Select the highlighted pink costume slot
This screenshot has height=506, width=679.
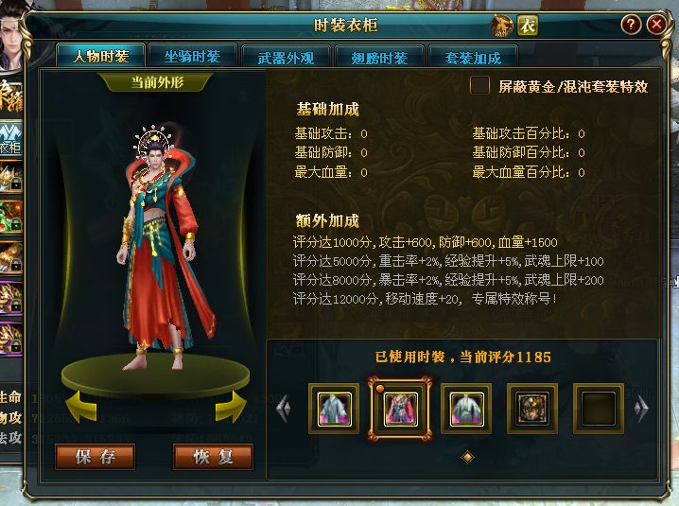click(400, 409)
